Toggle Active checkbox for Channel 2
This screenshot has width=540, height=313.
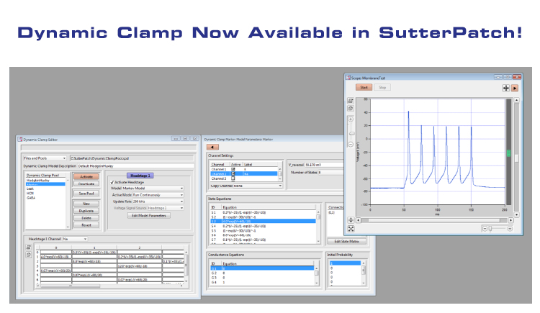click(x=233, y=174)
